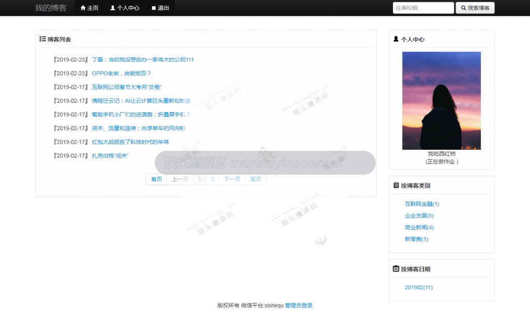Filter by category 新零售(1)
This screenshot has width=530, height=325.
tap(417, 239)
